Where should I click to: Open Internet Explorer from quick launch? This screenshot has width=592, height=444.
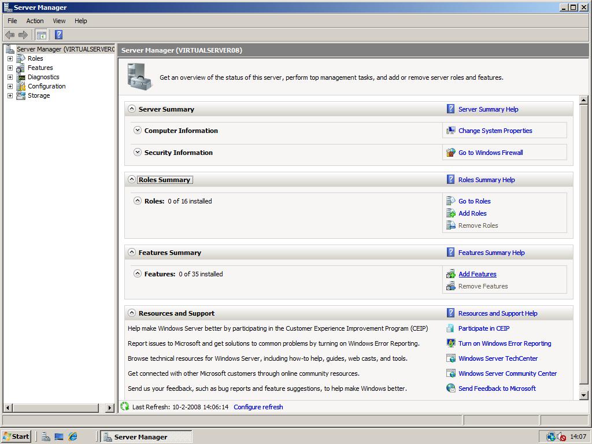coord(73,437)
